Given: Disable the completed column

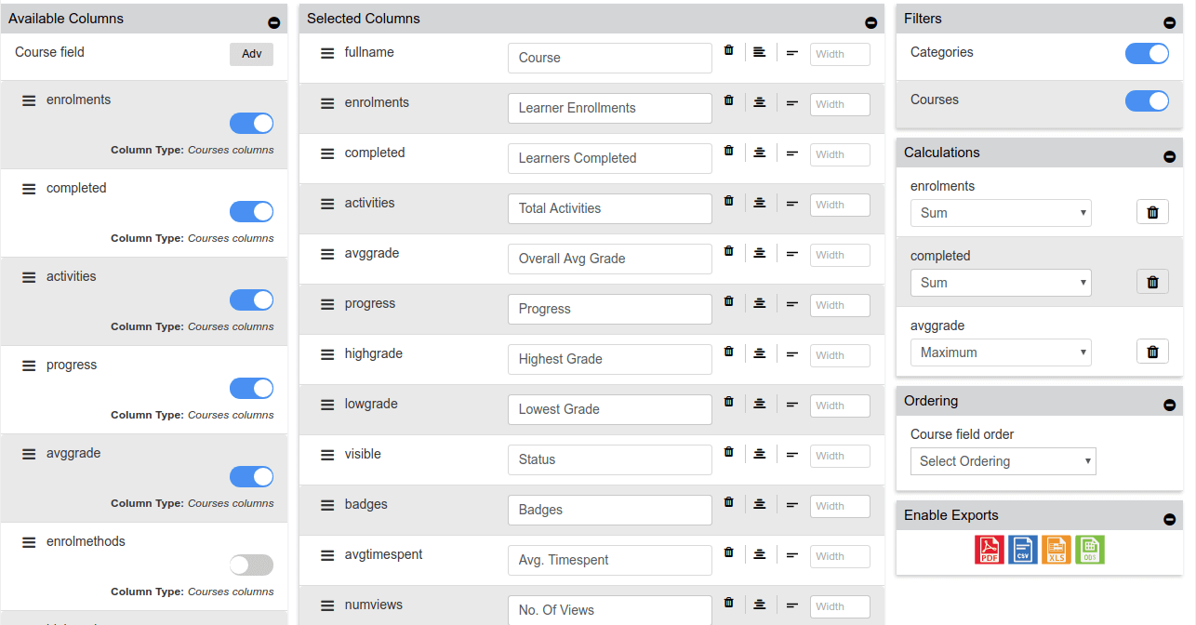Looking at the screenshot, I should 251,211.
